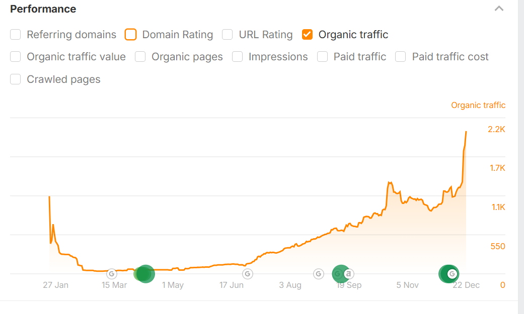
Task: Collapse the Performance panel chevron
Action: point(499,9)
